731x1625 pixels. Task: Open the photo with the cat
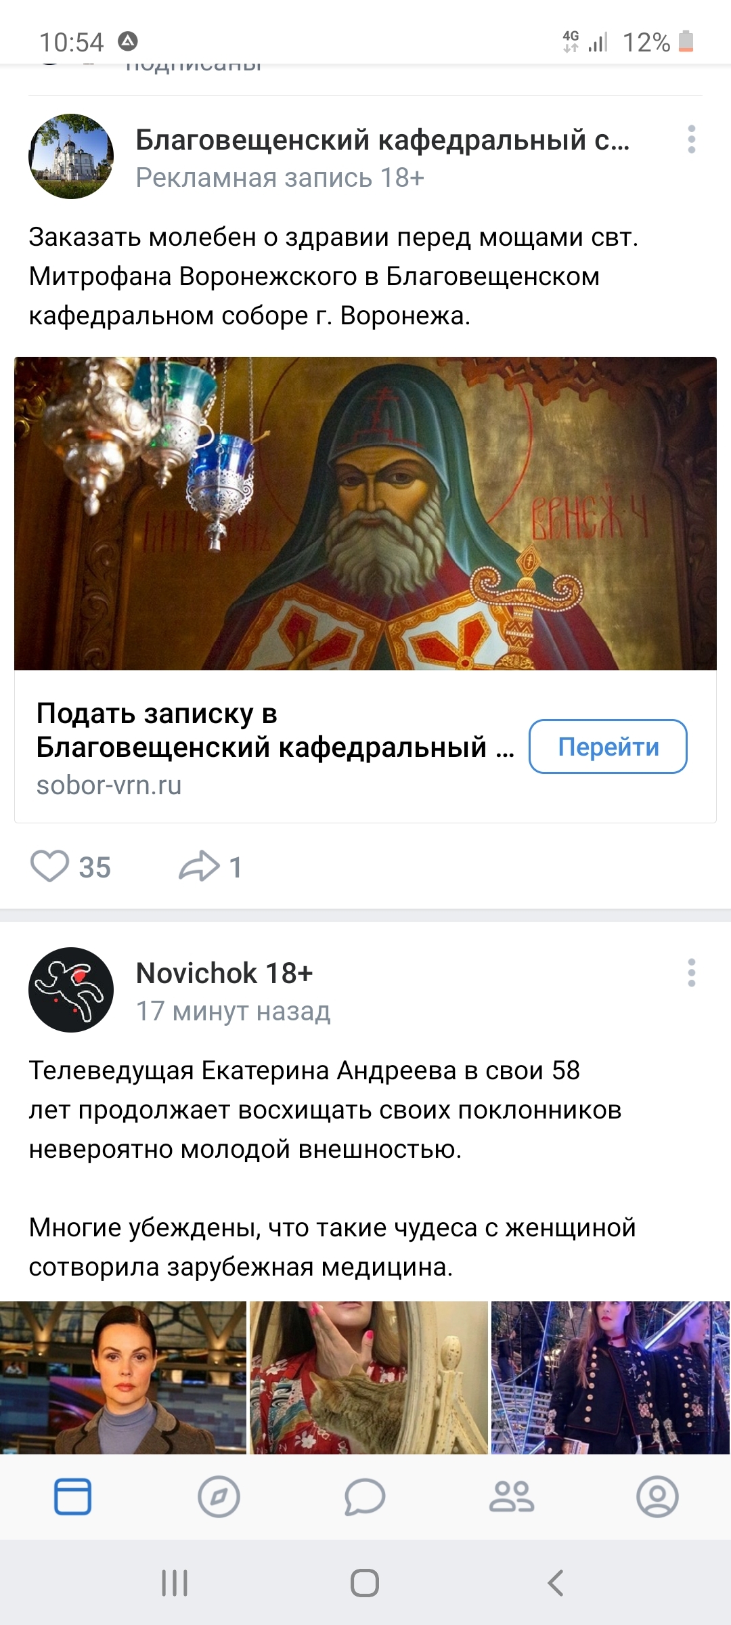click(369, 1377)
